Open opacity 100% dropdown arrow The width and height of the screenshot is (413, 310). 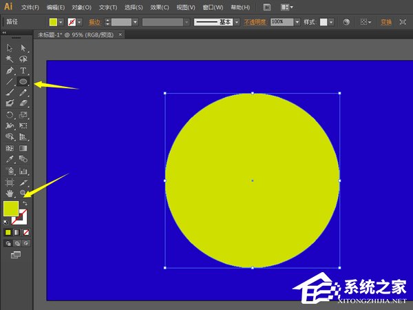point(297,22)
